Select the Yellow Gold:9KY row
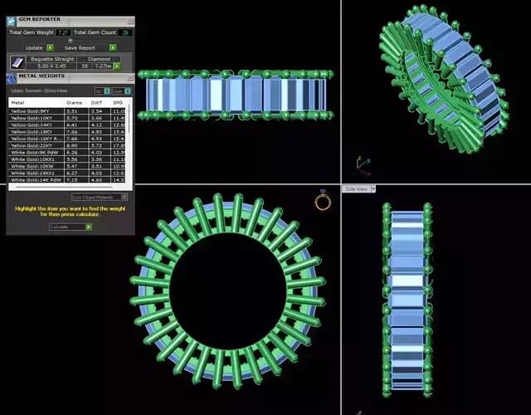 tap(66, 111)
